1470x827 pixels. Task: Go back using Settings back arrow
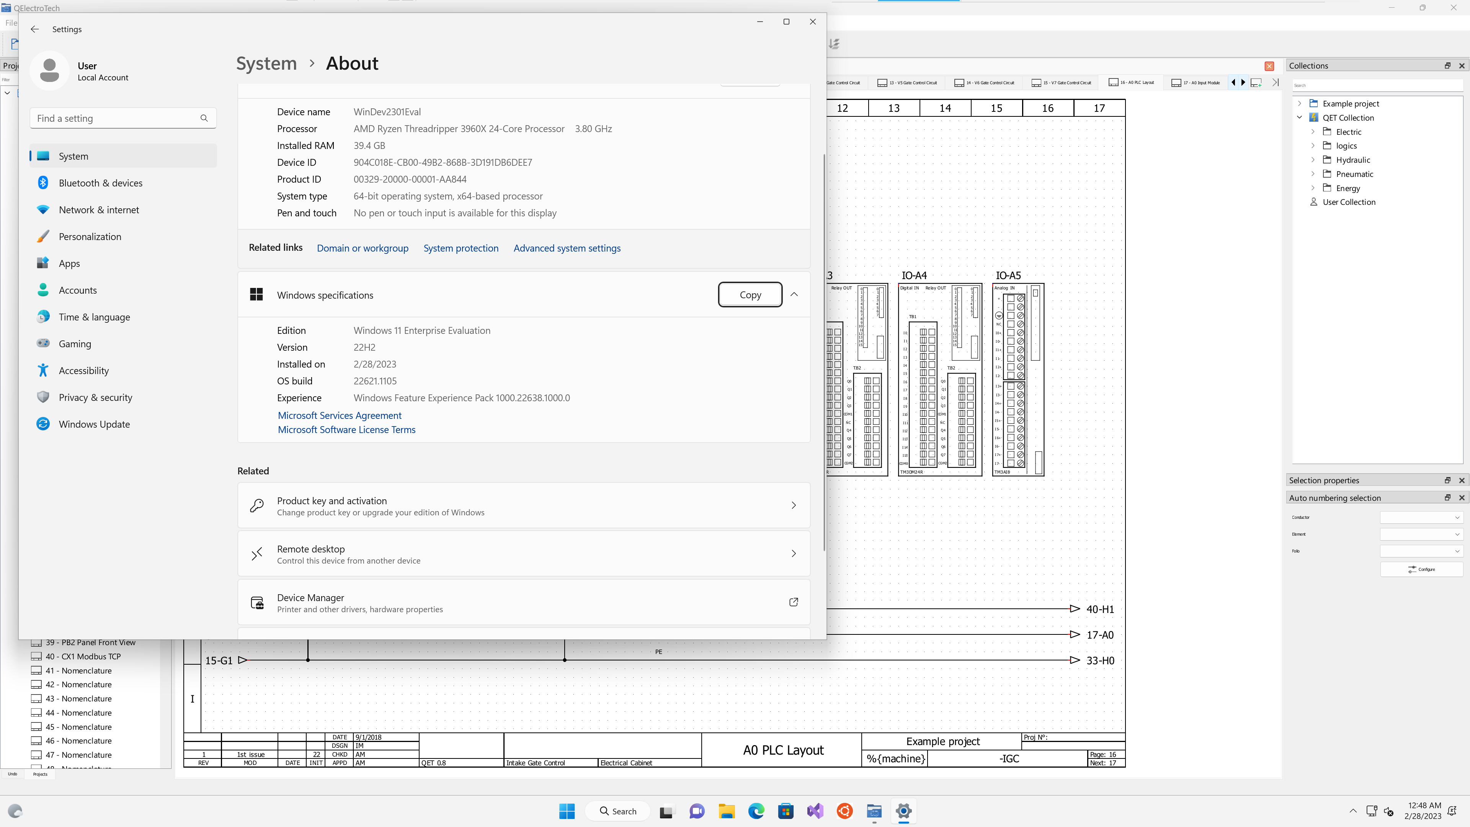pyautogui.click(x=35, y=29)
